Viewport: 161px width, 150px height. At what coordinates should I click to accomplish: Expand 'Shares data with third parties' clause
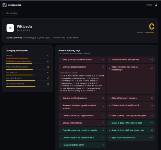131,59
